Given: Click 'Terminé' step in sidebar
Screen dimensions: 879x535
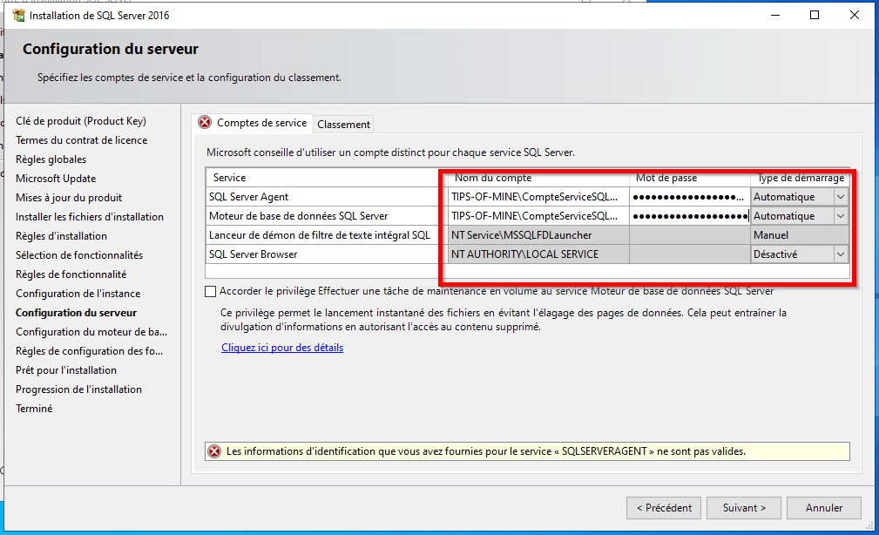Looking at the screenshot, I should tap(34, 409).
